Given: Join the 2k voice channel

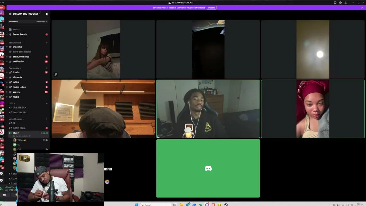Looking at the screenshot, I should pos(28,123).
